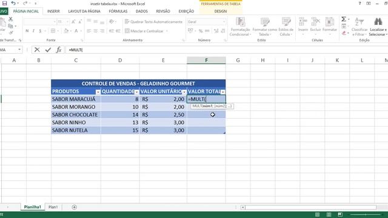Open the DADOS tab
Viewport: 388px width, 218px height.
pyautogui.click(x=141, y=11)
